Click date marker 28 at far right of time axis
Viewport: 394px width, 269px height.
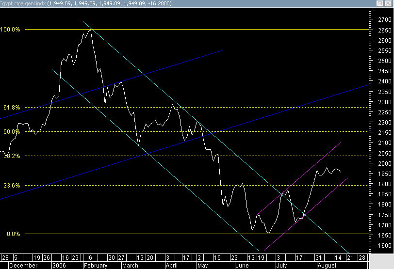point(362,258)
